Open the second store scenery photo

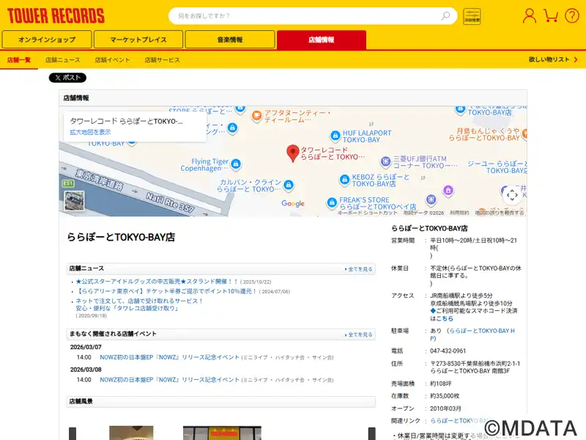pos(222,433)
